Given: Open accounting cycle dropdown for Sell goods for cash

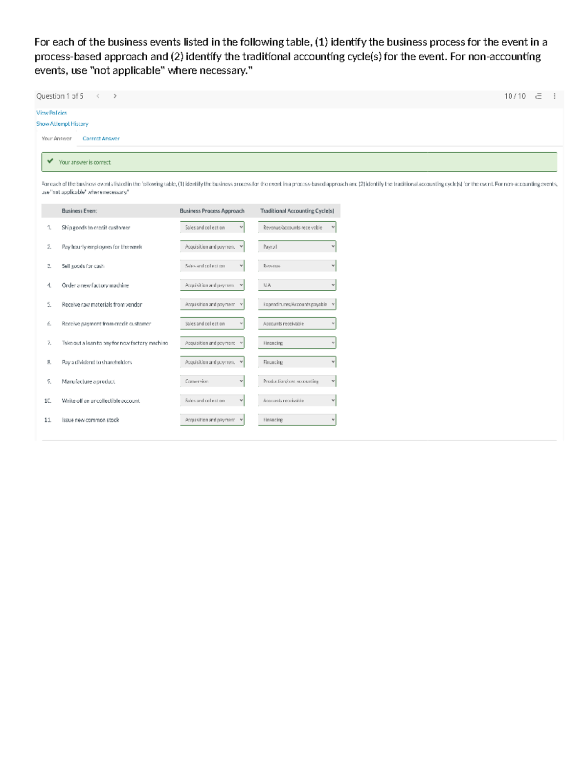Looking at the screenshot, I should point(297,266).
